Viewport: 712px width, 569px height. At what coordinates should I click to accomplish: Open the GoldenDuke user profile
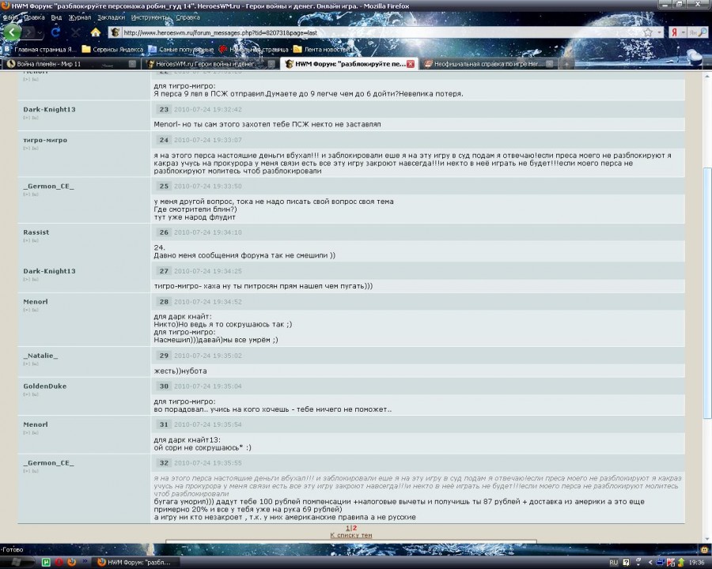tap(44, 386)
